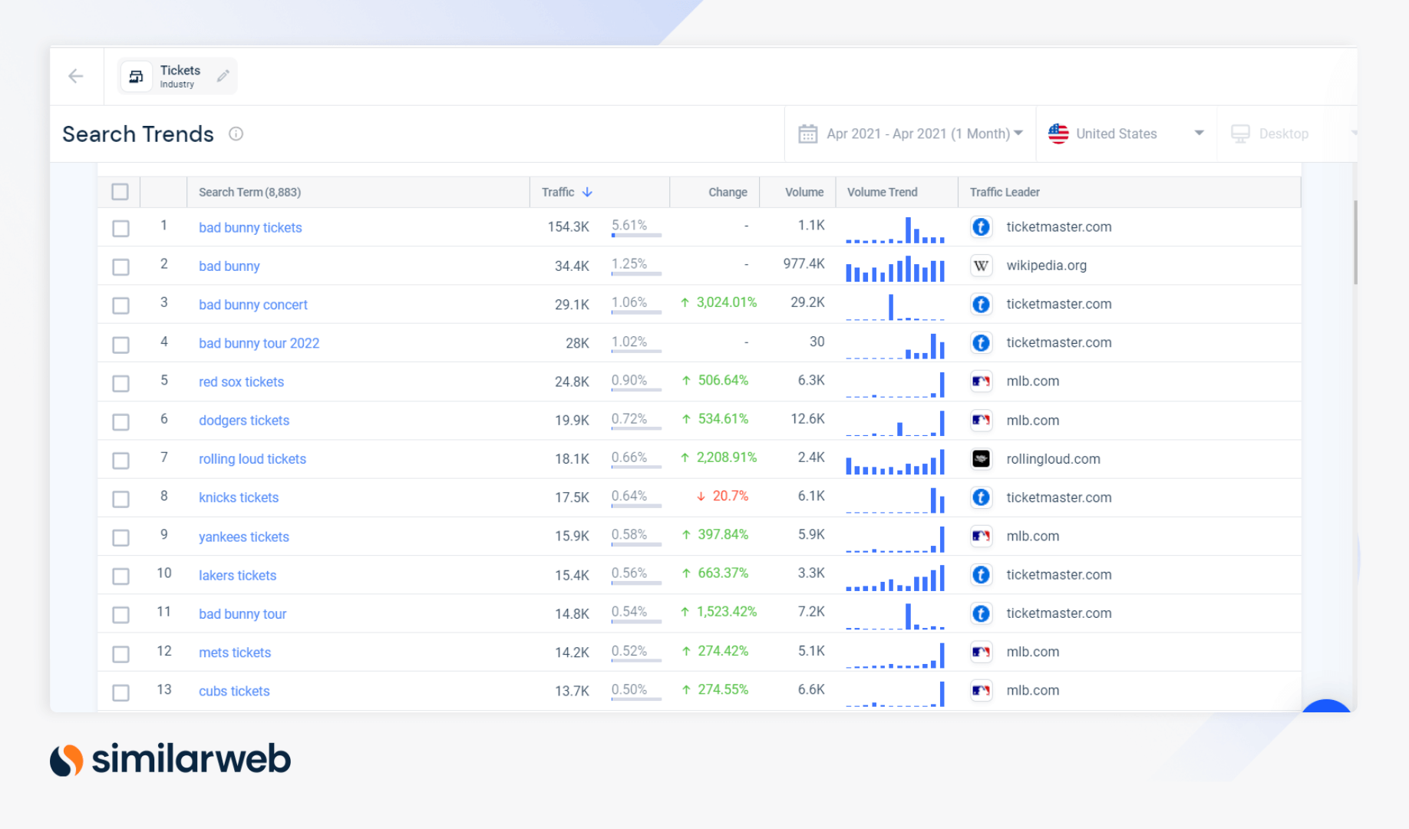Click MLB icon in cubs tickets row

pos(981,691)
